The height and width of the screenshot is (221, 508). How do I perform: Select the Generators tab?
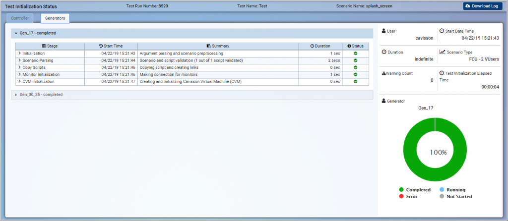[55, 18]
